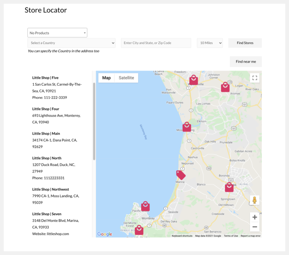Viewport: 289px width, 255px height.
Task: Open the 10 Miles radius selector
Action: tap(210, 43)
